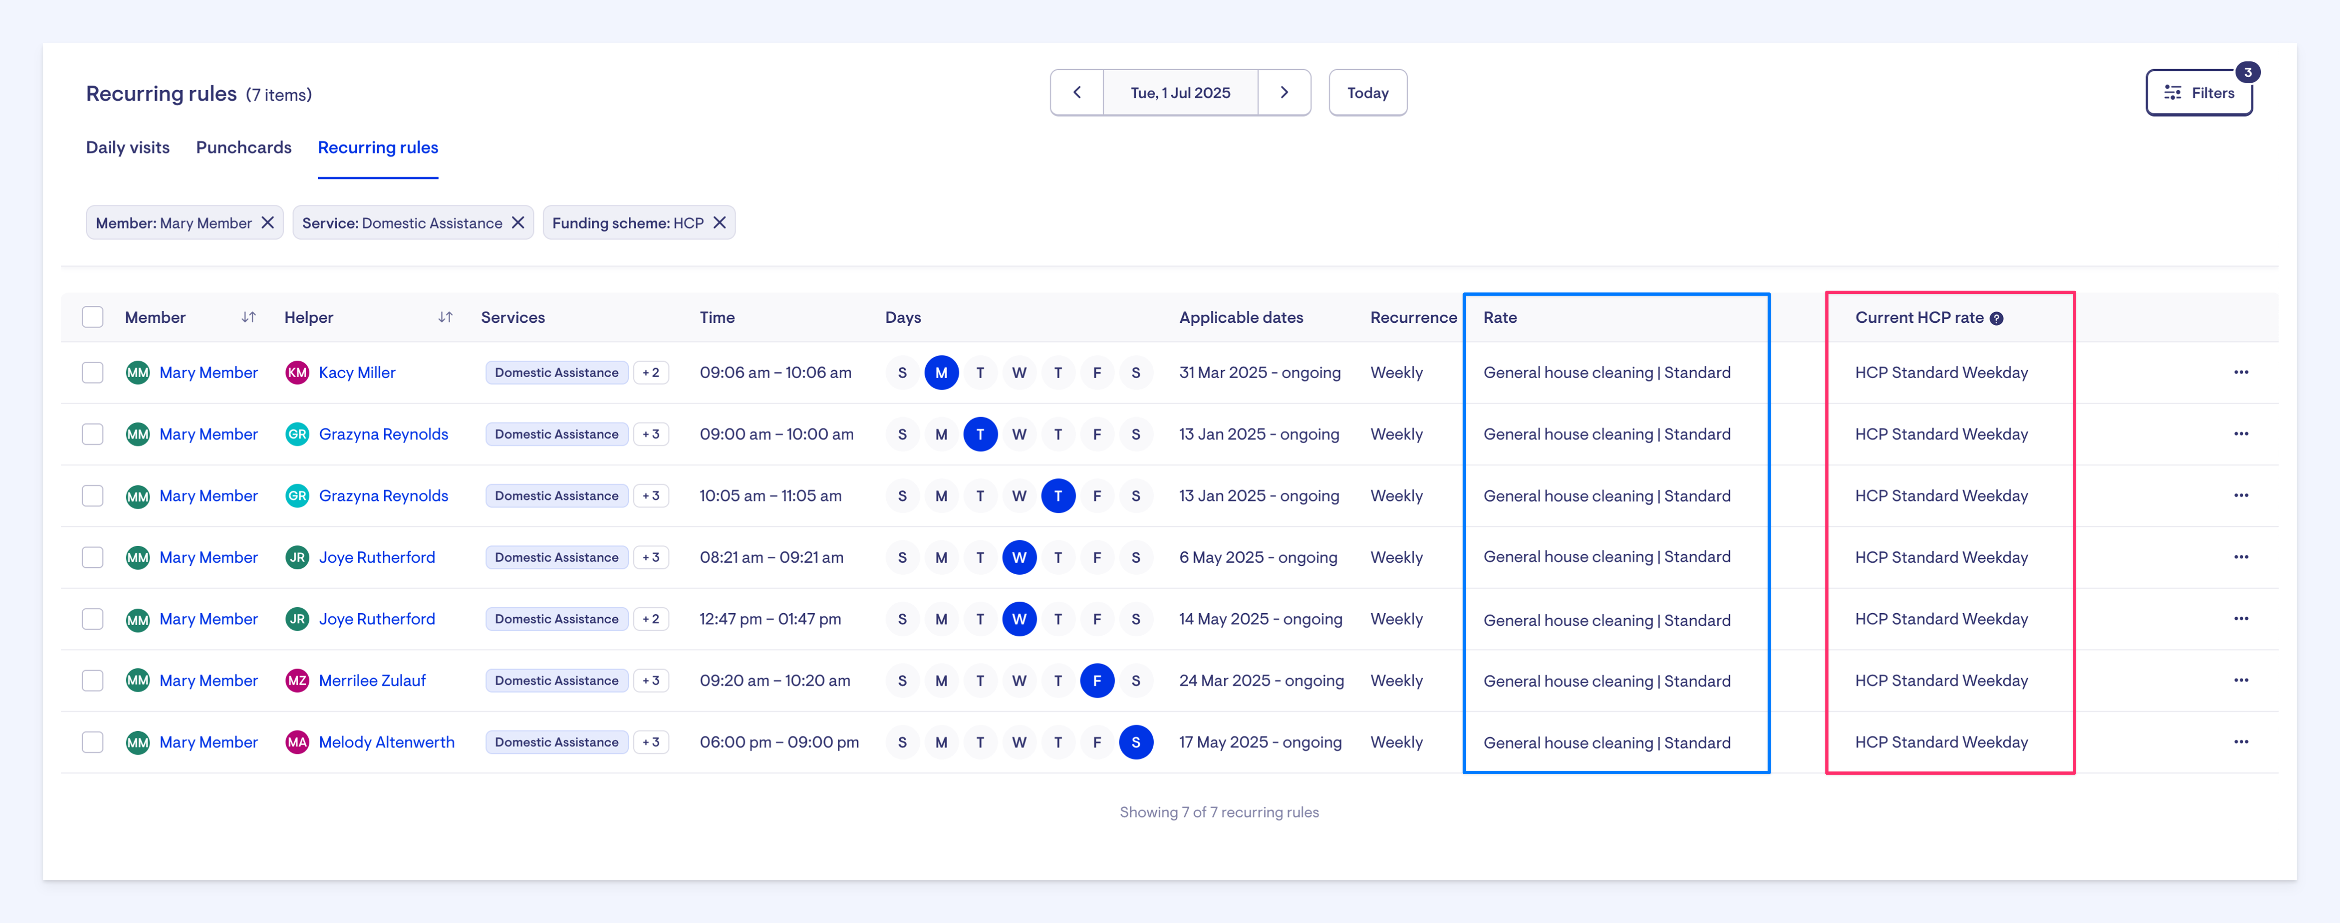Open row actions menu for Merrilee Zulauf rule

pyautogui.click(x=2241, y=680)
